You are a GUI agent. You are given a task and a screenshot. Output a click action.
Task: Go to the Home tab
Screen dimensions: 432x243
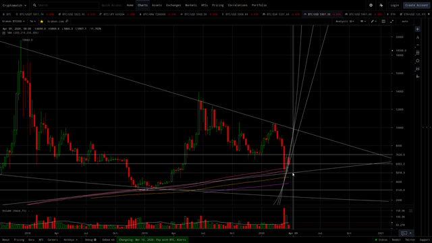(130, 5)
